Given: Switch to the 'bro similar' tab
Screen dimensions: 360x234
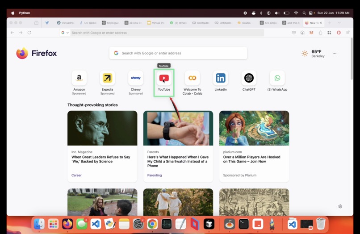Looking at the screenshot, I should pyautogui.click(x=268, y=23).
